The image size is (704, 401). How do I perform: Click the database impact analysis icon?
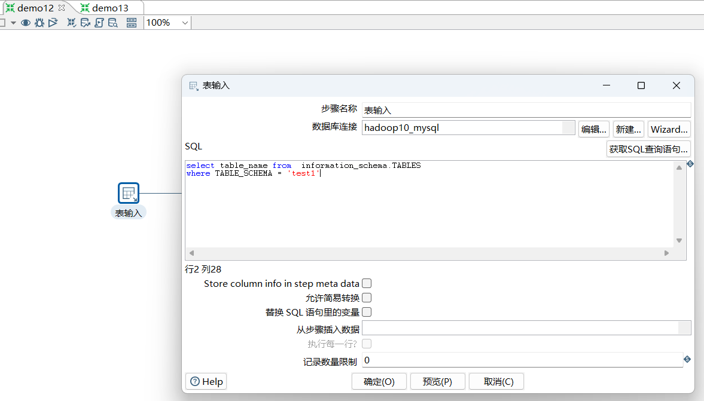coord(86,23)
